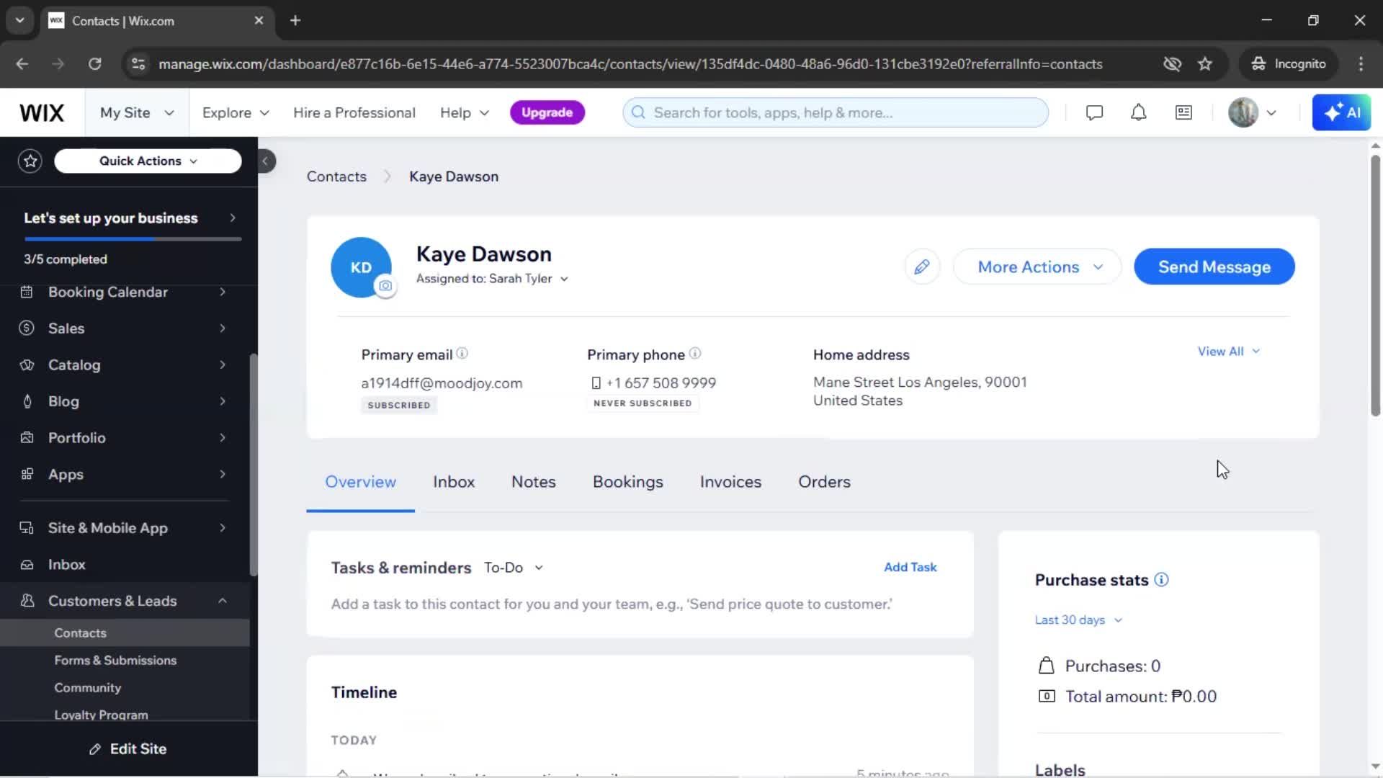The width and height of the screenshot is (1383, 778).
Task: Click the Portfolio icon in sidebar
Action: 27,438
